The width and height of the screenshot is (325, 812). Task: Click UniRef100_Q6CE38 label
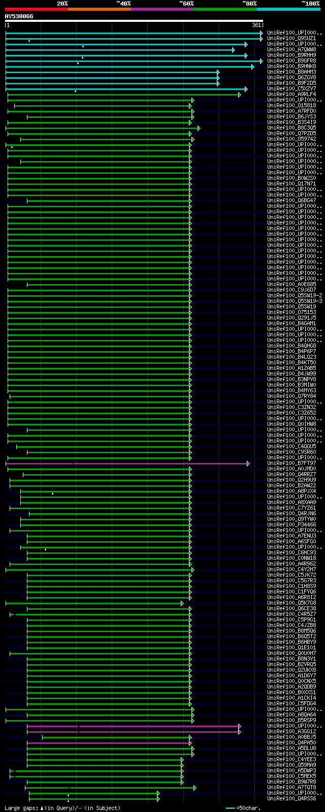coord(291,608)
